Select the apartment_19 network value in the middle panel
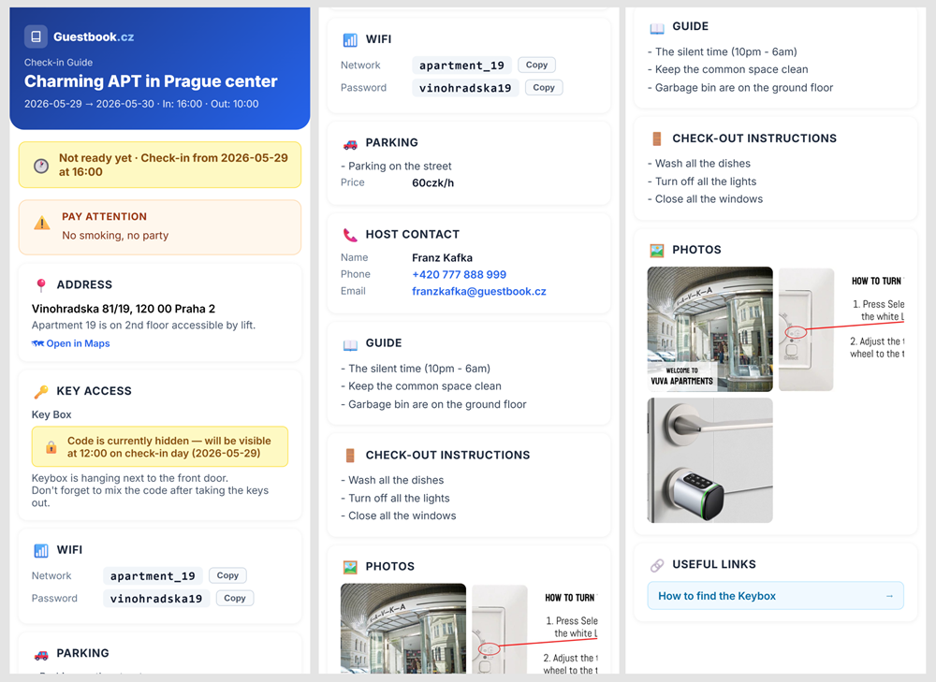The image size is (936, 682). [x=461, y=65]
